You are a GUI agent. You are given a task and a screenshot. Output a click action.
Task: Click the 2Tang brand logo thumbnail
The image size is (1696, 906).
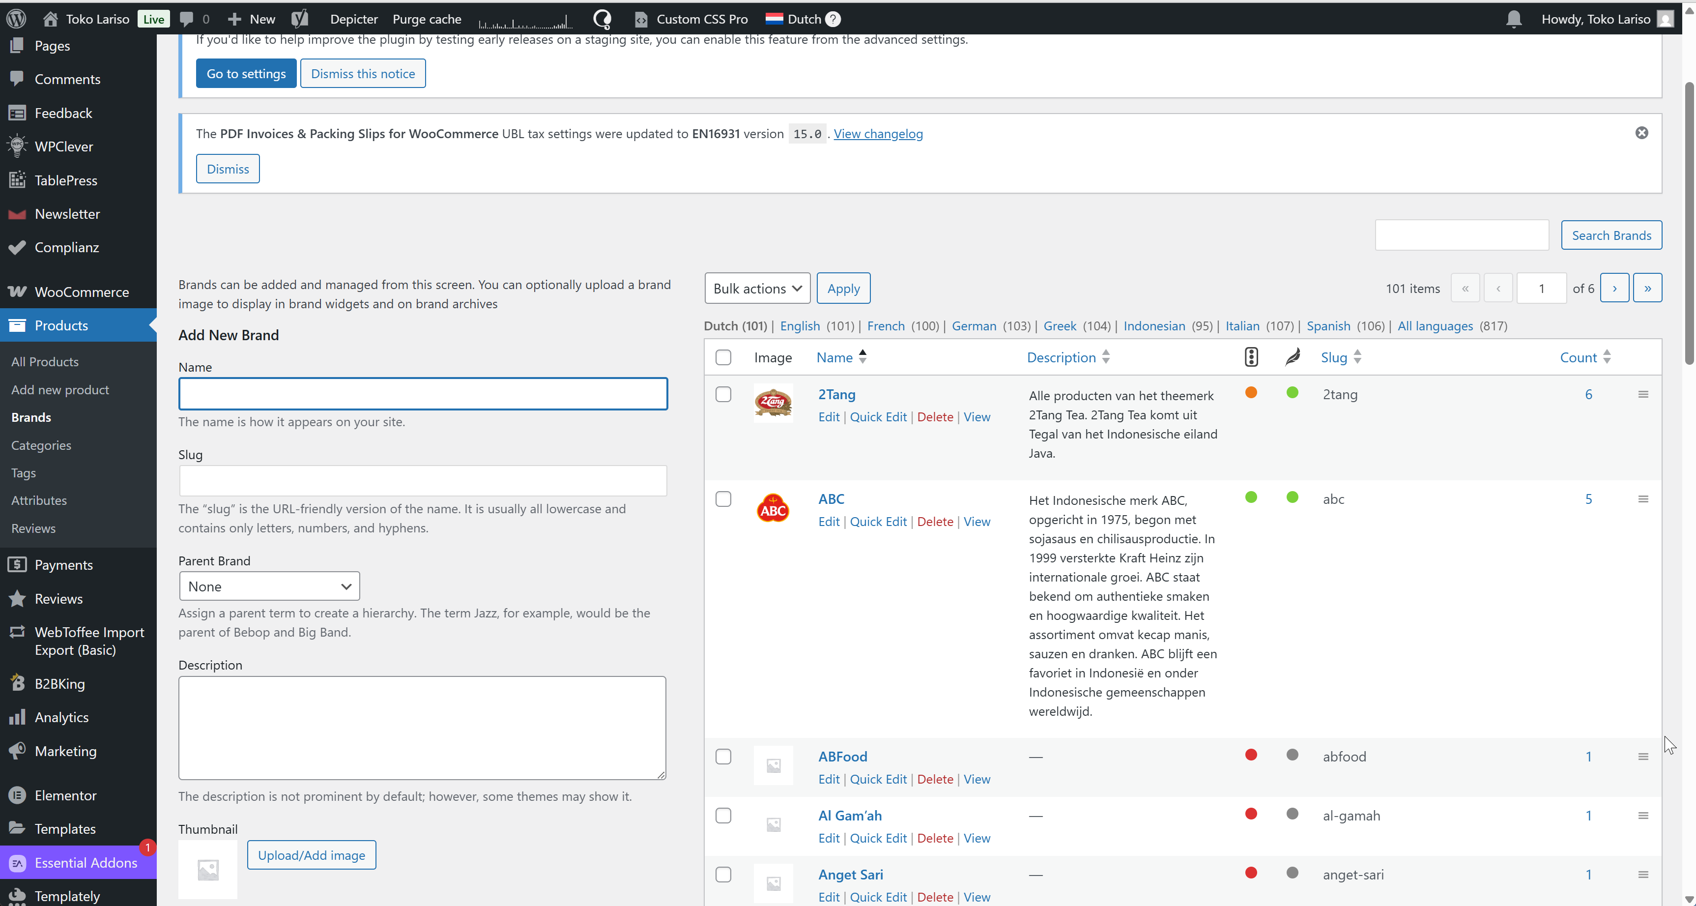click(773, 402)
